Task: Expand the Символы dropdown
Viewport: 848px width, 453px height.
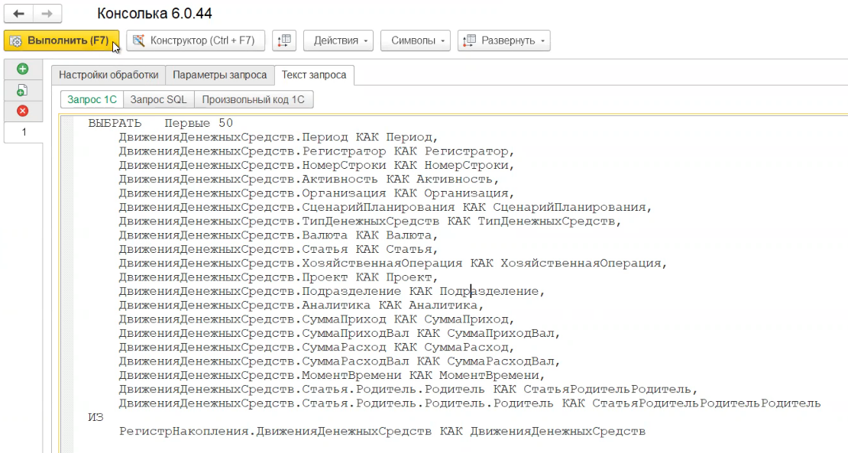Action: (x=415, y=40)
